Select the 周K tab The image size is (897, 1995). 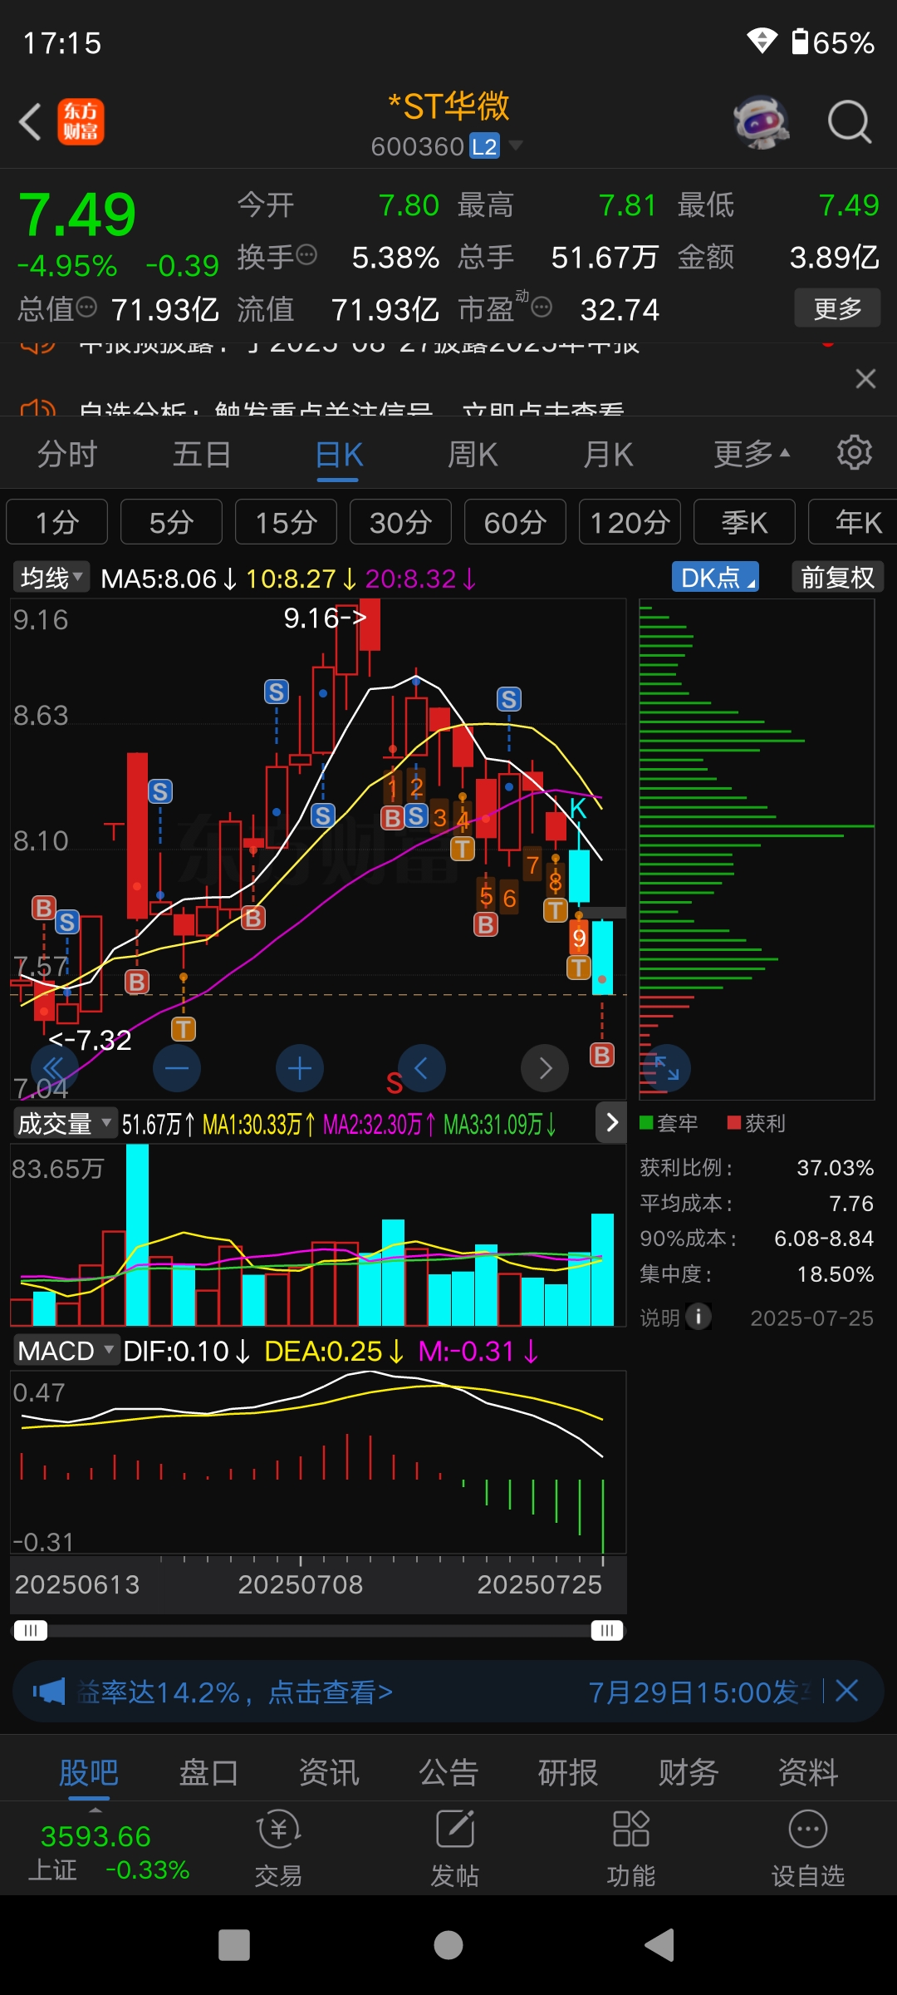click(x=473, y=455)
